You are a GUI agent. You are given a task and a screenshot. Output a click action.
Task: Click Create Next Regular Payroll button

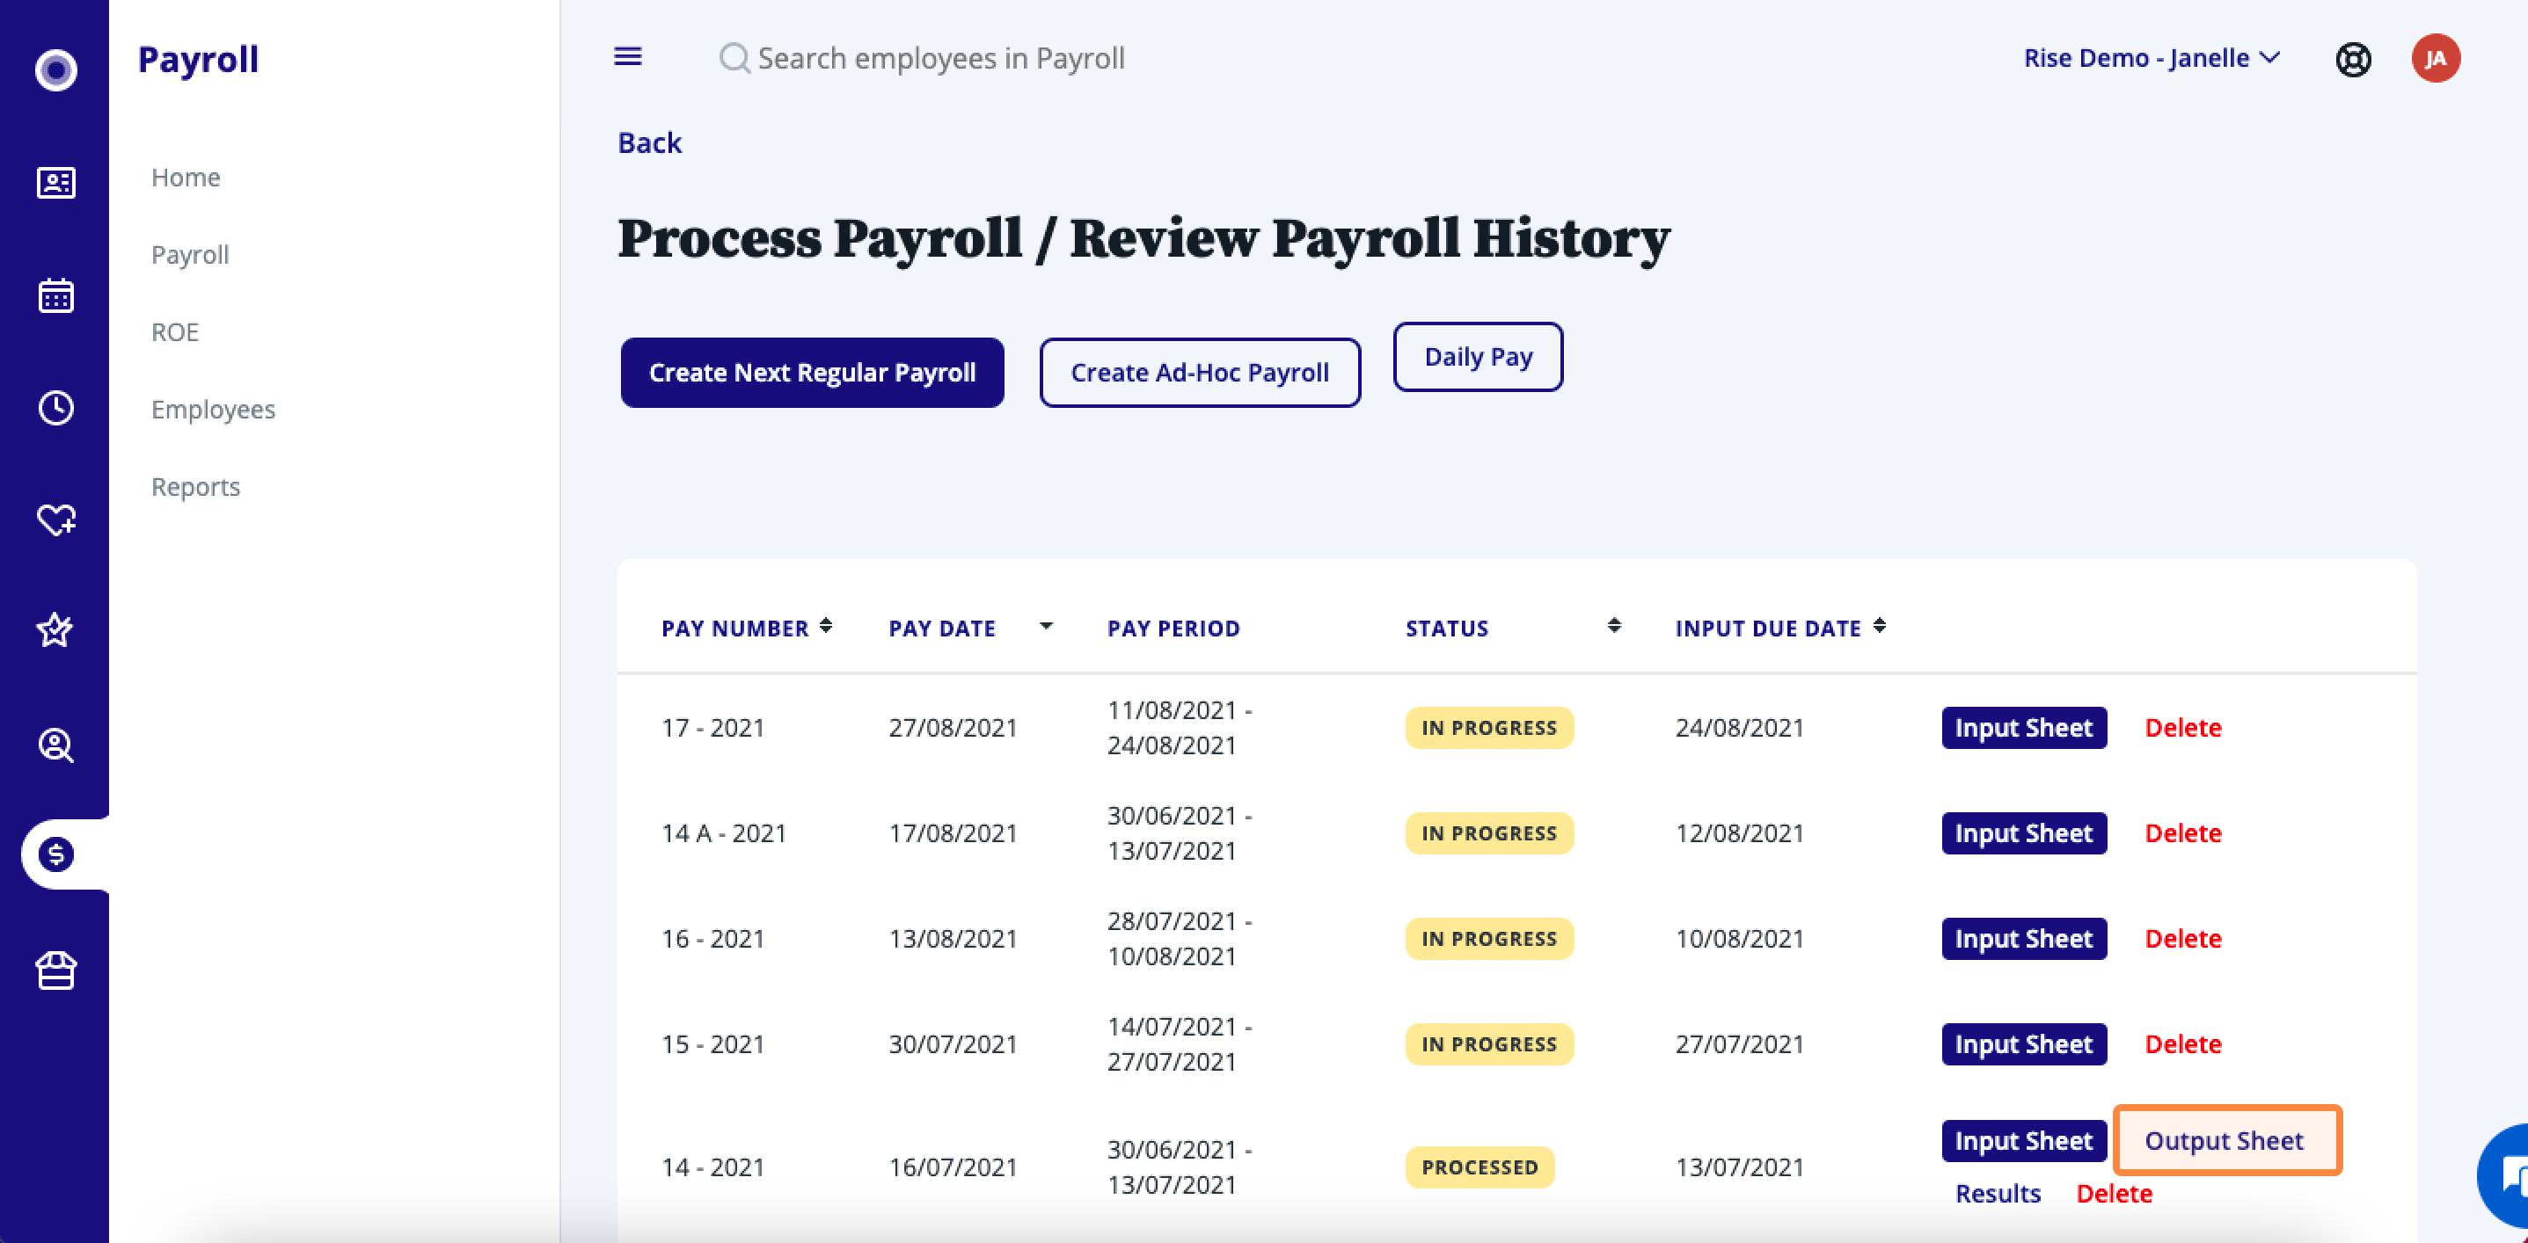(813, 373)
